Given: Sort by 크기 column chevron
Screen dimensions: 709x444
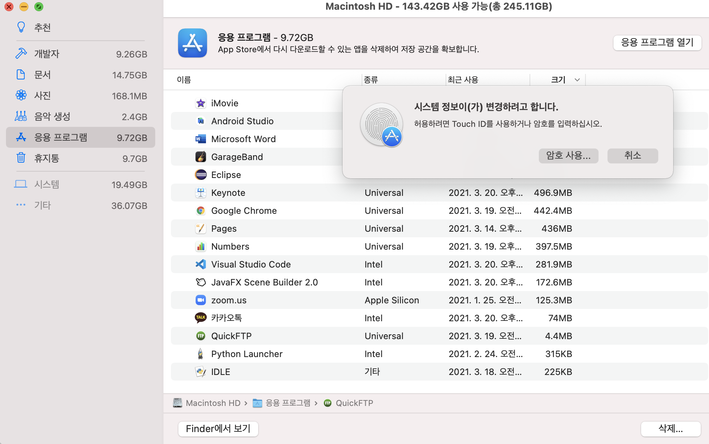Looking at the screenshot, I should tap(577, 80).
